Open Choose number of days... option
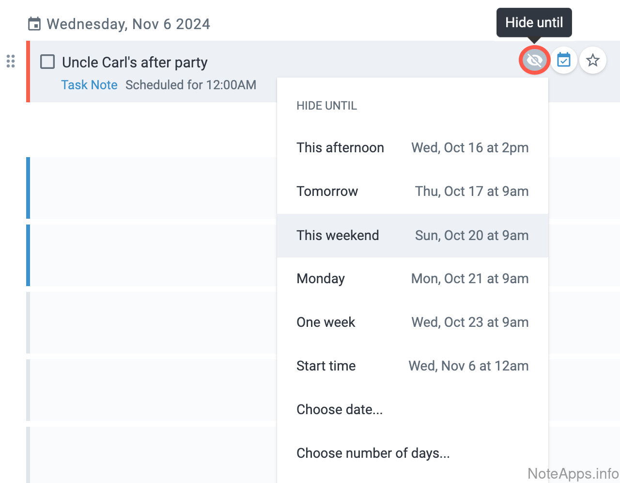 click(x=373, y=453)
